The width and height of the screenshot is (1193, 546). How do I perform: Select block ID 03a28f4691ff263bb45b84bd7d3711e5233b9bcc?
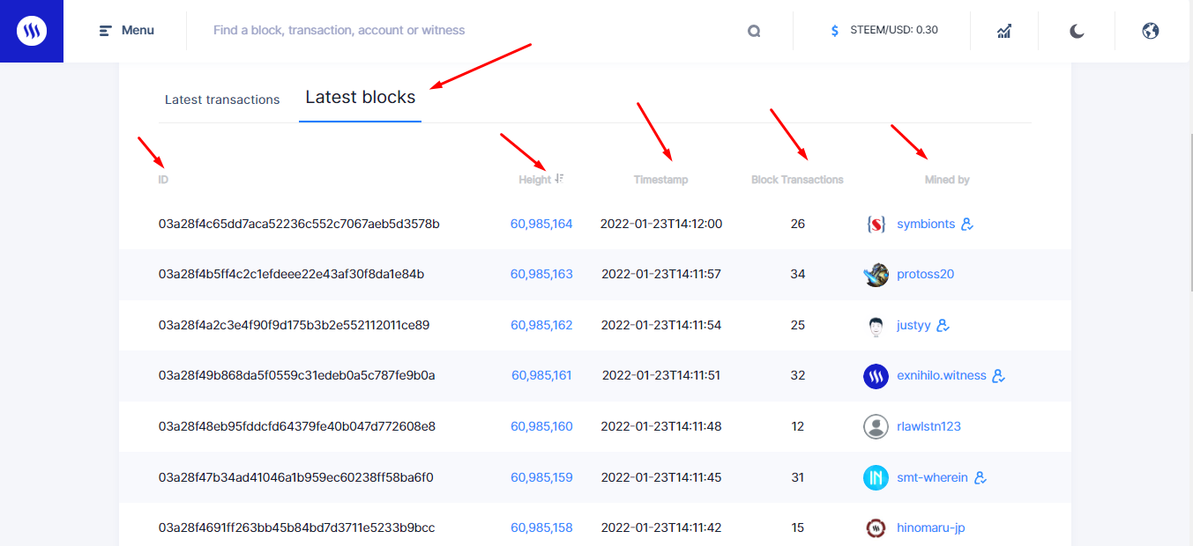[297, 528]
